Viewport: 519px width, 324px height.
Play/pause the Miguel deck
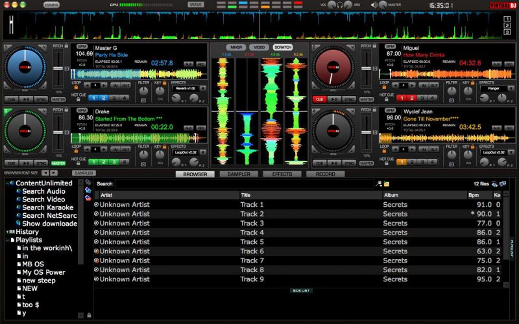(334, 99)
